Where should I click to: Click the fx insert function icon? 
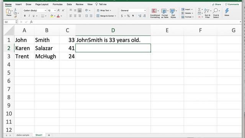tap(31, 22)
